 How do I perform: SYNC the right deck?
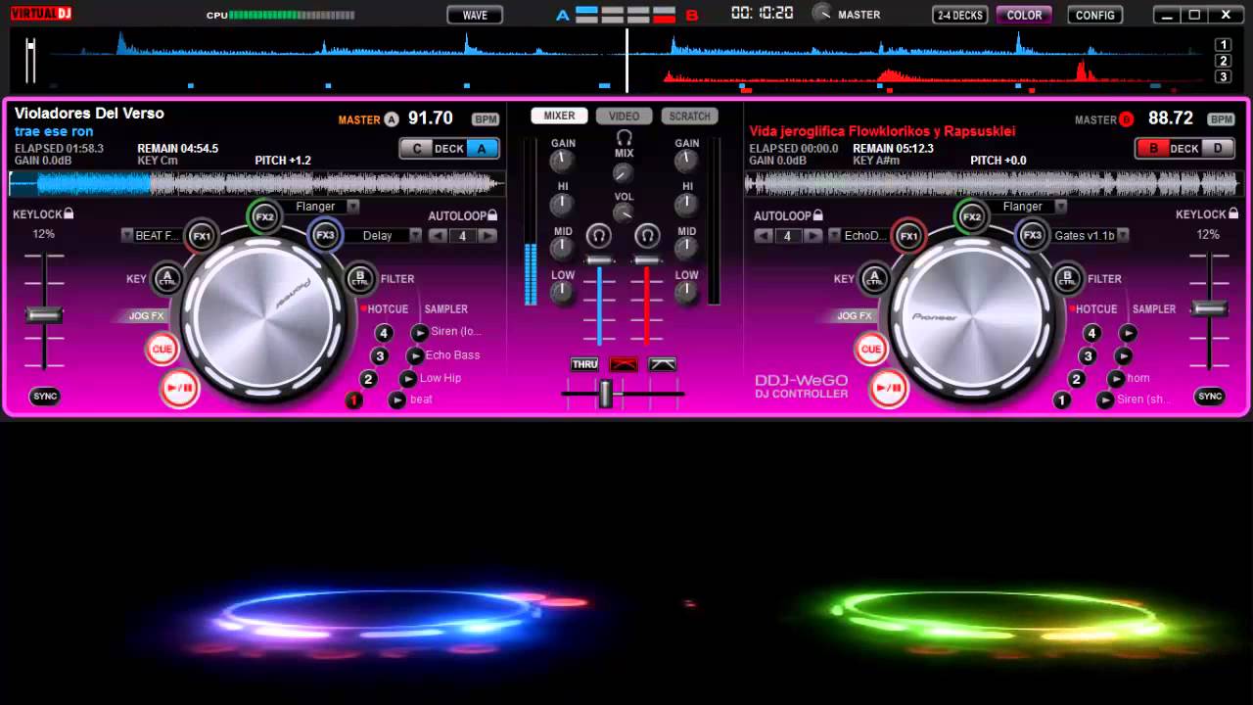[1211, 397]
